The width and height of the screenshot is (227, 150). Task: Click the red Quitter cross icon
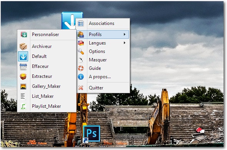coord(81,87)
